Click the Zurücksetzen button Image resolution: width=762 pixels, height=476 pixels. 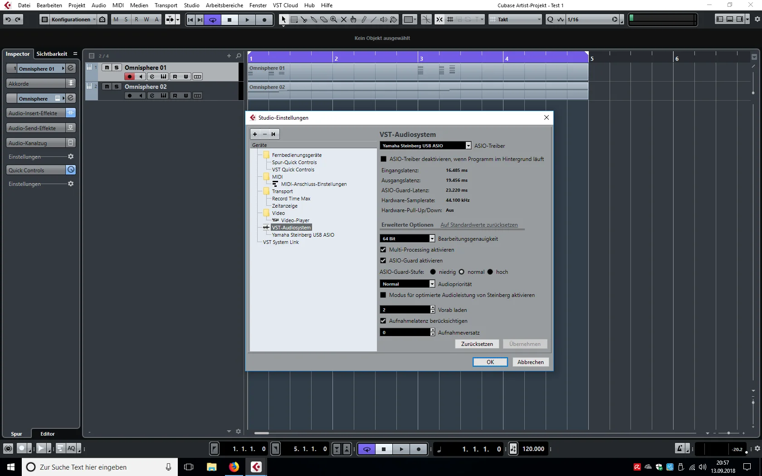point(477,344)
